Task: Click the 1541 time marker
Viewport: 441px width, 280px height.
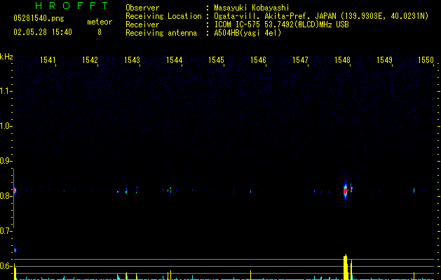Action: pyautogui.click(x=48, y=60)
